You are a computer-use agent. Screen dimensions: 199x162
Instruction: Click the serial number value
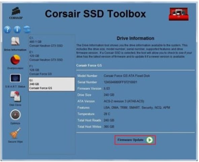click(121, 82)
